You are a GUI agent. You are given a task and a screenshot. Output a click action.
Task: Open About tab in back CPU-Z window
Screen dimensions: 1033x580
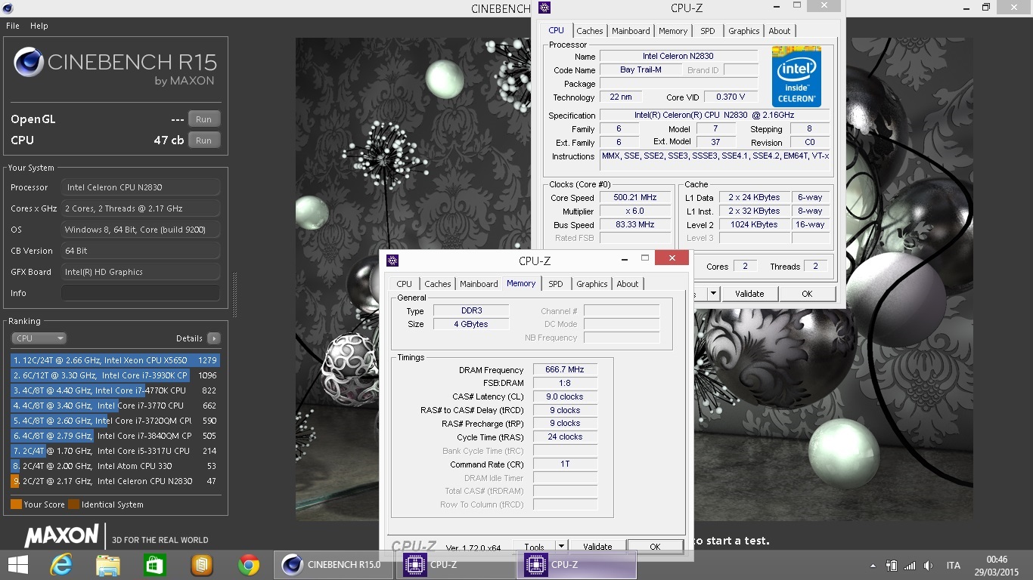point(780,31)
